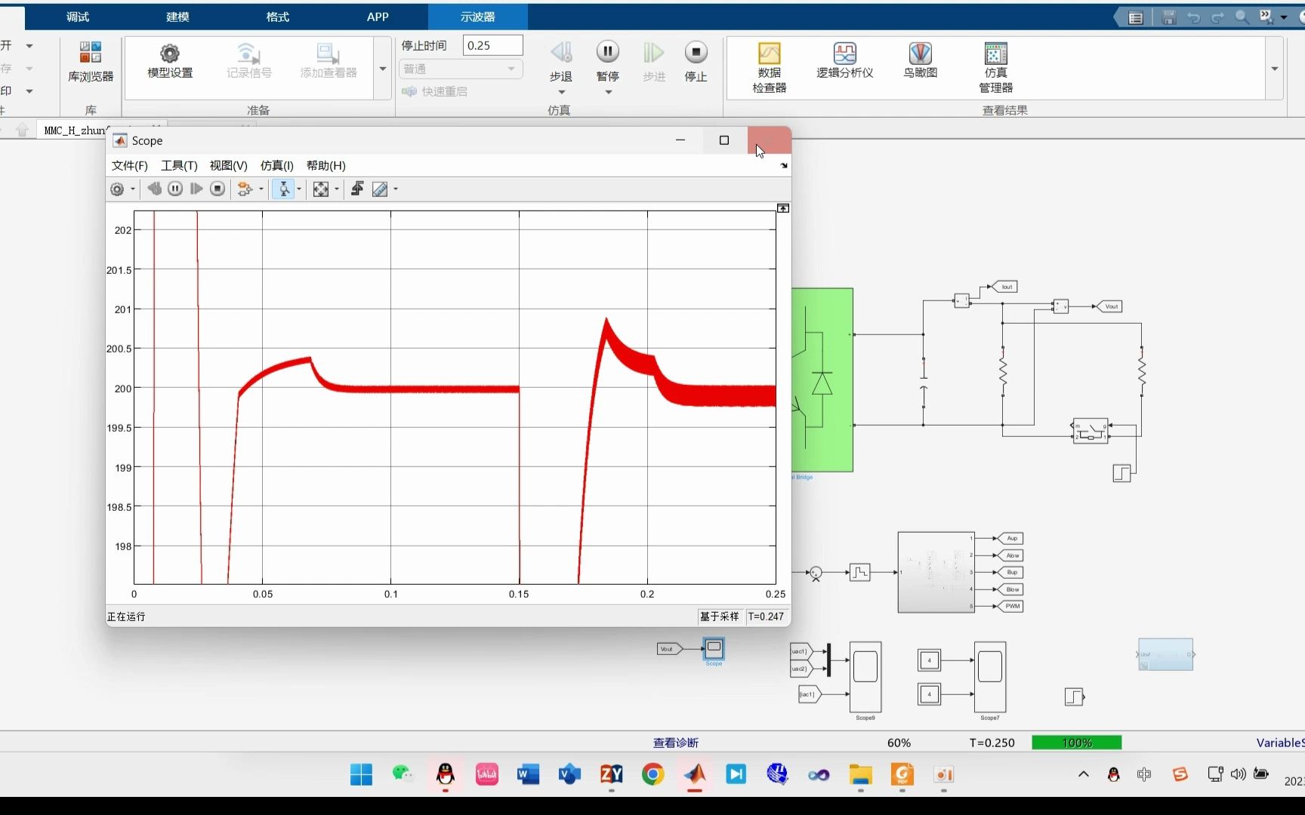Expand the Scope configuration gear dropdown arrow
This screenshot has width=1305, height=815.
click(133, 189)
